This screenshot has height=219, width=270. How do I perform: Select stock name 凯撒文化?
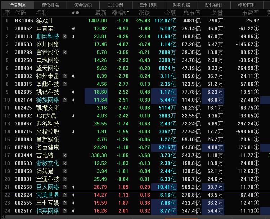pyautogui.click(x=48, y=108)
